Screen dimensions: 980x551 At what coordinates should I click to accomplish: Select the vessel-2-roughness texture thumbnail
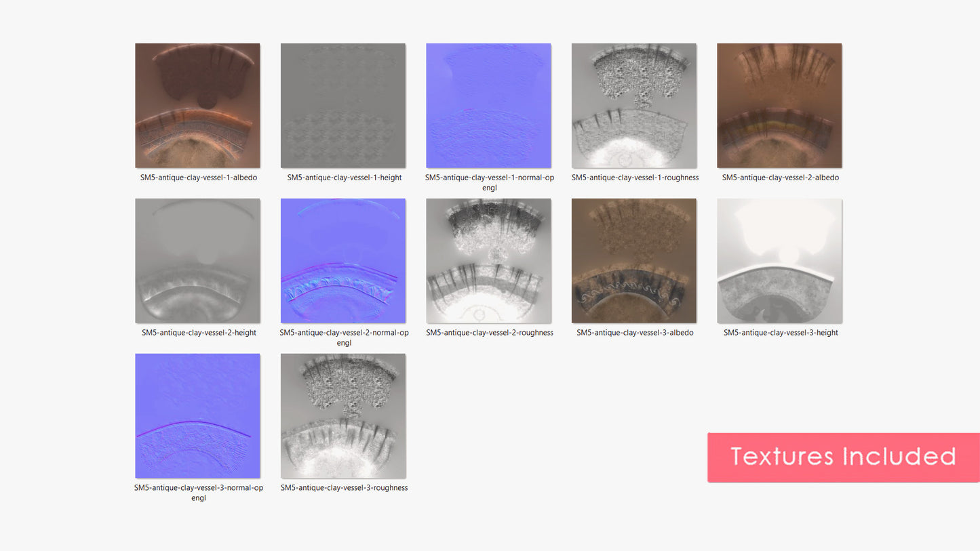click(x=488, y=260)
